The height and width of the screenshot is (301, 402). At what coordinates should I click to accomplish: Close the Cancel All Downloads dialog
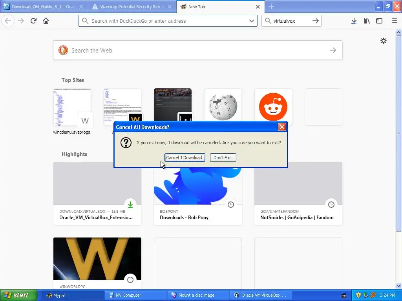(x=282, y=127)
